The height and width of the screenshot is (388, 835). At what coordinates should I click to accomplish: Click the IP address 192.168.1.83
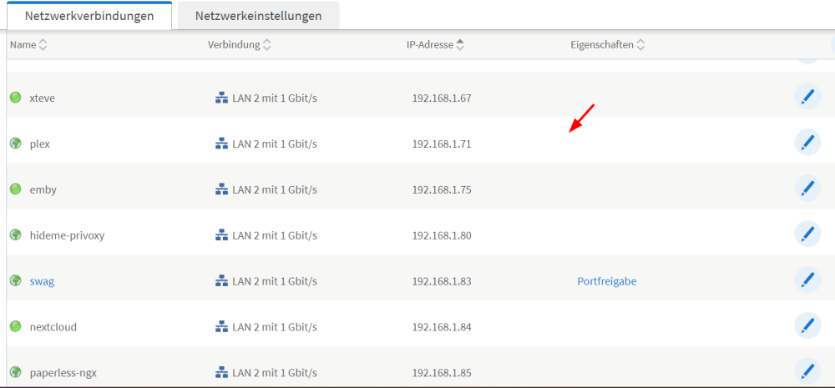click(x=442, y=281)
